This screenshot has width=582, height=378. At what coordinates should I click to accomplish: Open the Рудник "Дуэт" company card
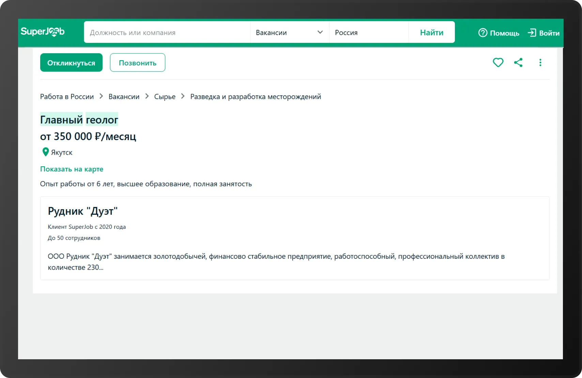point(82,211)
